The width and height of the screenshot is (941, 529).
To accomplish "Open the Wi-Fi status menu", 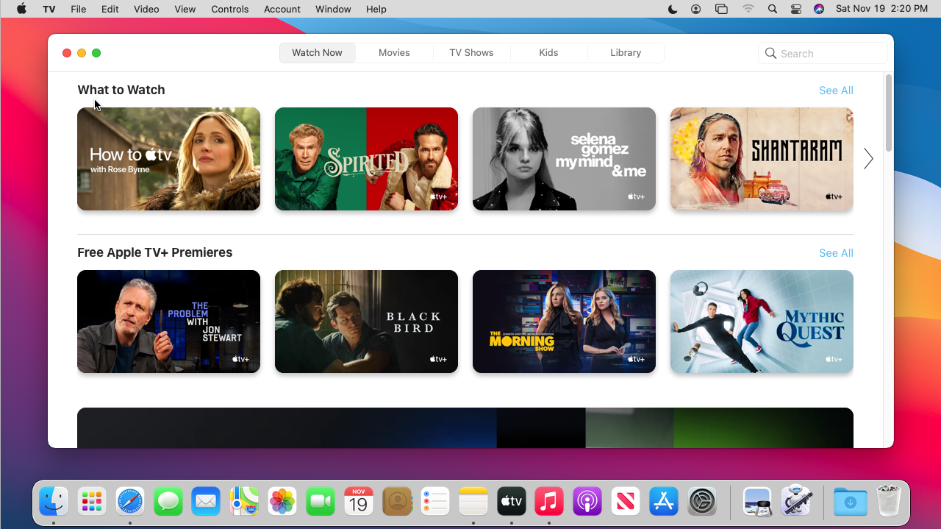I will pos(748,9).
